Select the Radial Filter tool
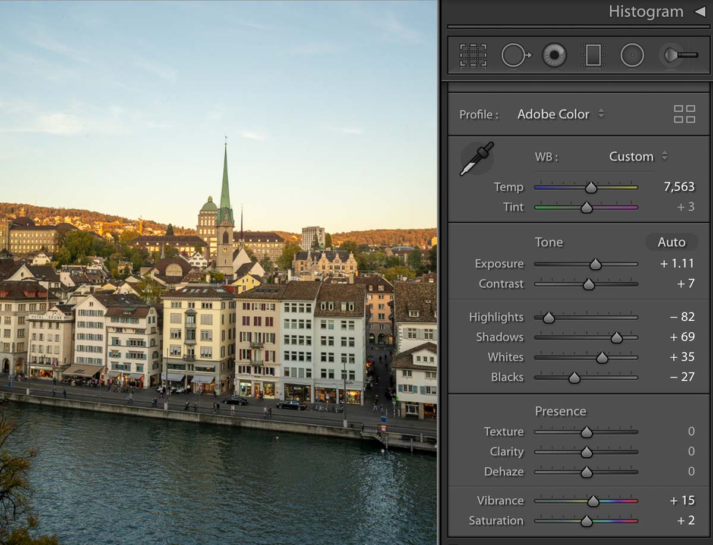 click(x=632, y=55)
